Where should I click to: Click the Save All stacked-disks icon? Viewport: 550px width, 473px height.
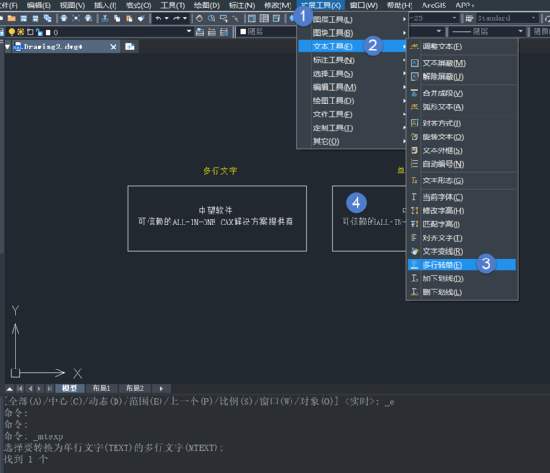pos(48,18)
